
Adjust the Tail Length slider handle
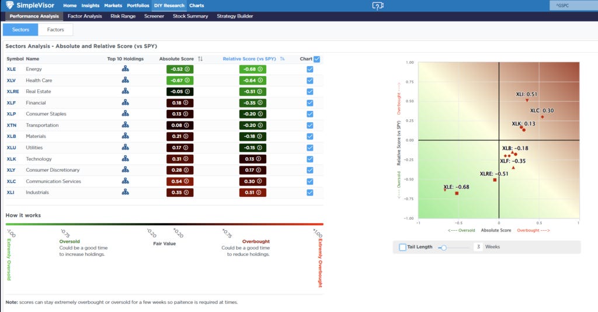pos(444,248)
